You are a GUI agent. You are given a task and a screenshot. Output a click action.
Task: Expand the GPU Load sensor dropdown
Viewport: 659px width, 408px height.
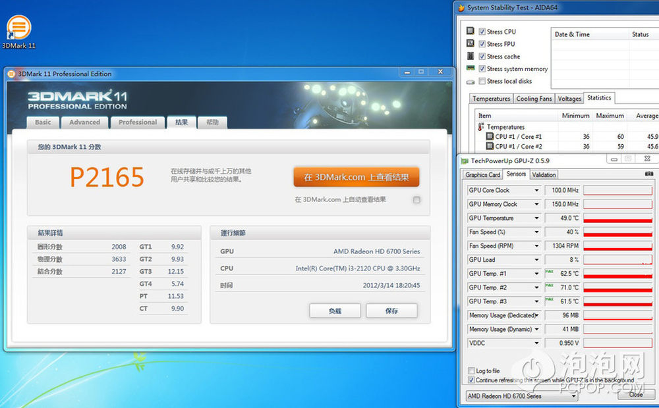[536, 259]
